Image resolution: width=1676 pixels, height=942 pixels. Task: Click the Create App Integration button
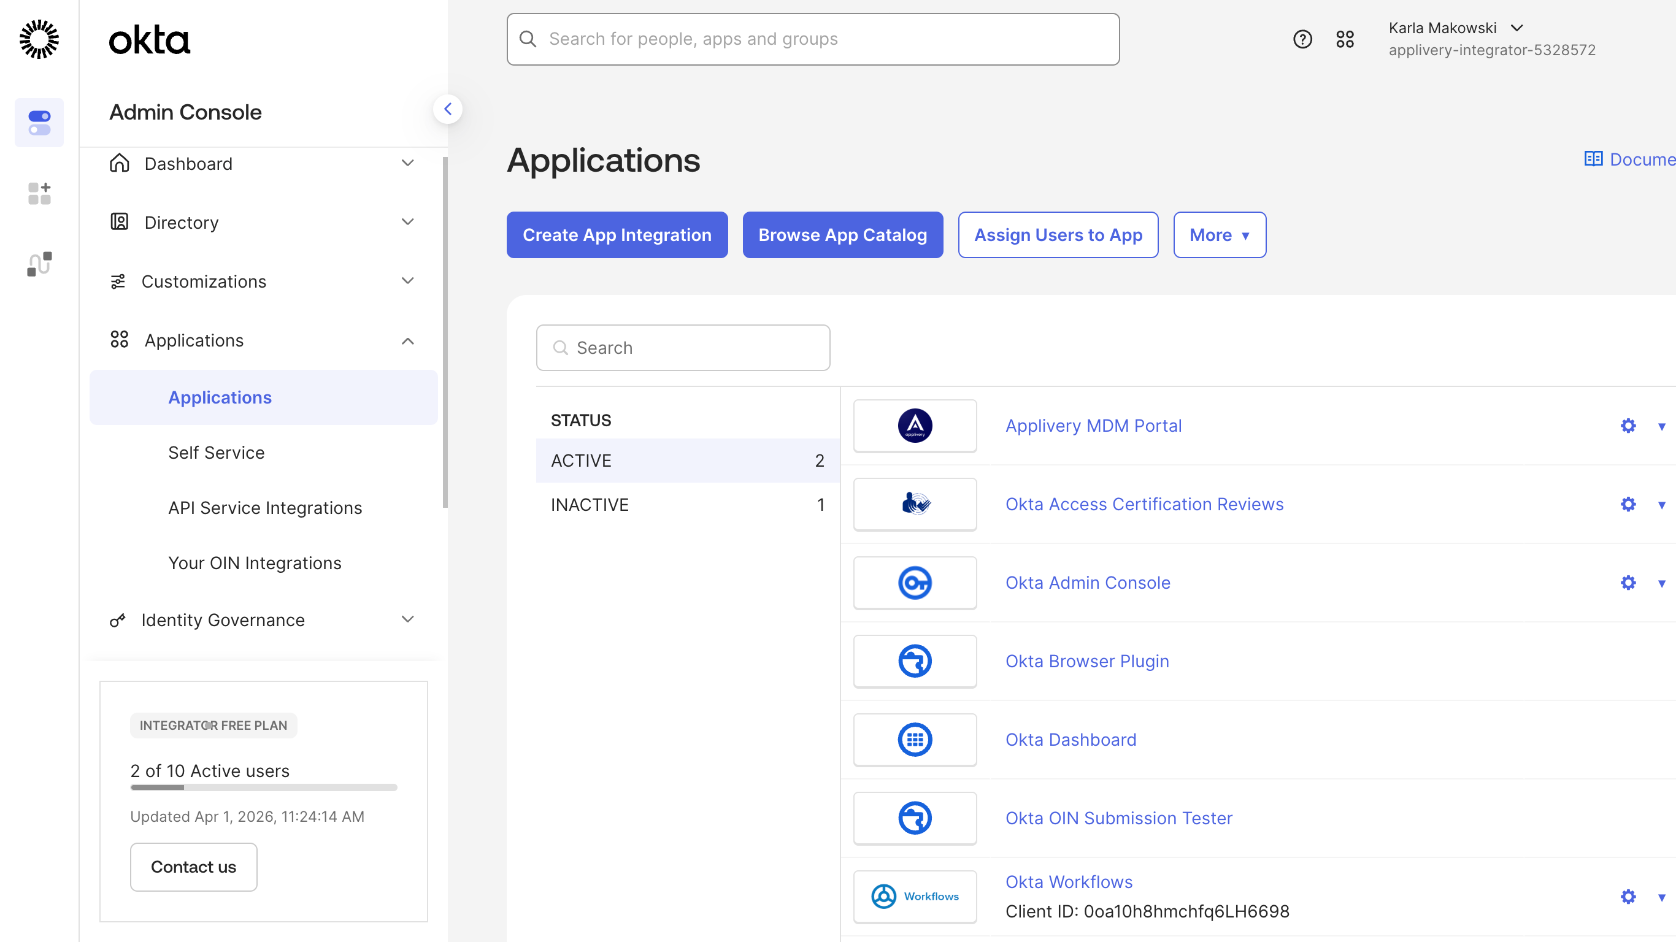coord(616,235)
